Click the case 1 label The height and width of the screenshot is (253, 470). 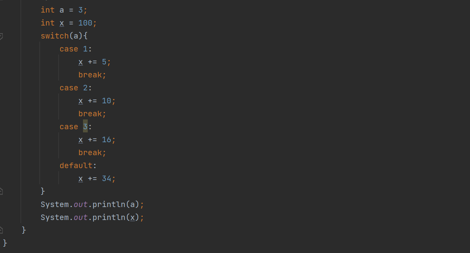76,49
